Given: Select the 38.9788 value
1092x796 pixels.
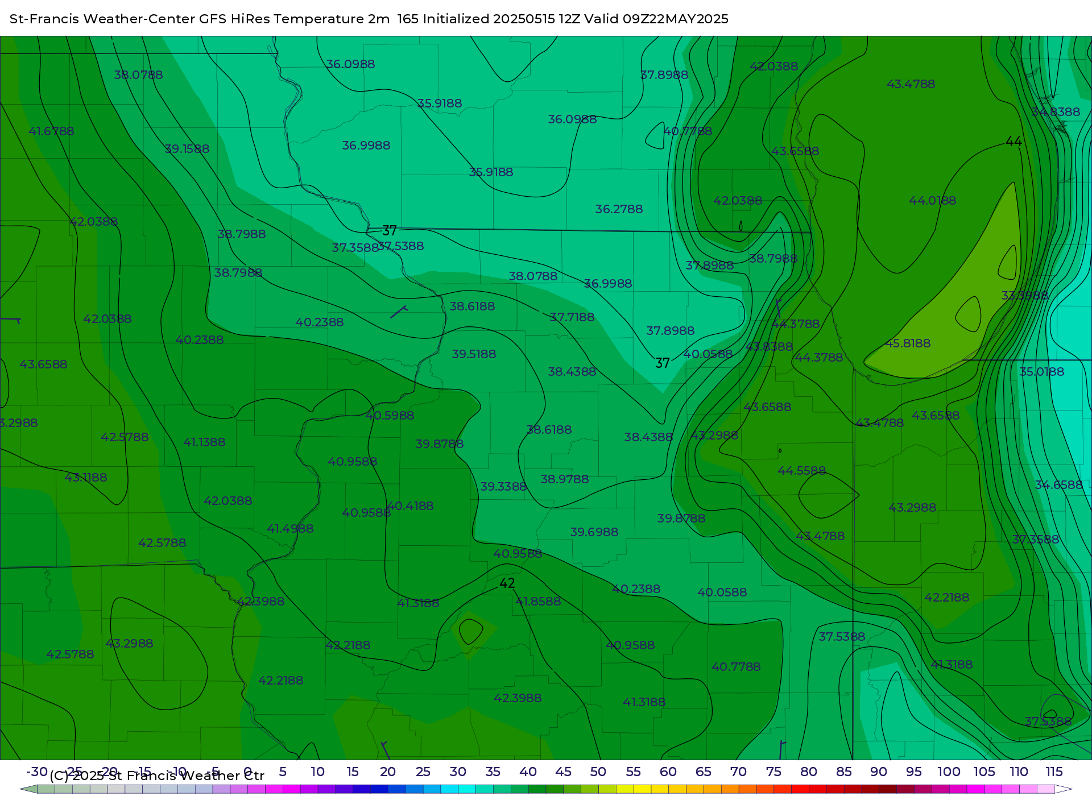Looking at the screenshot, I should (x=565, y=479).
